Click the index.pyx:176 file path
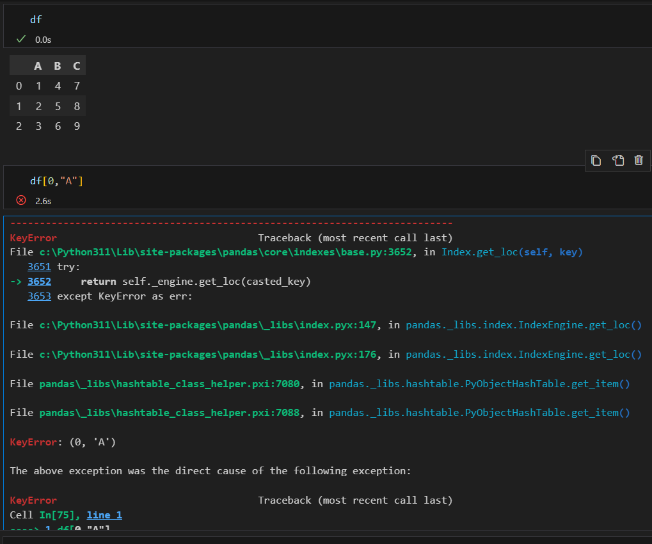 click(x=207, y=355)
